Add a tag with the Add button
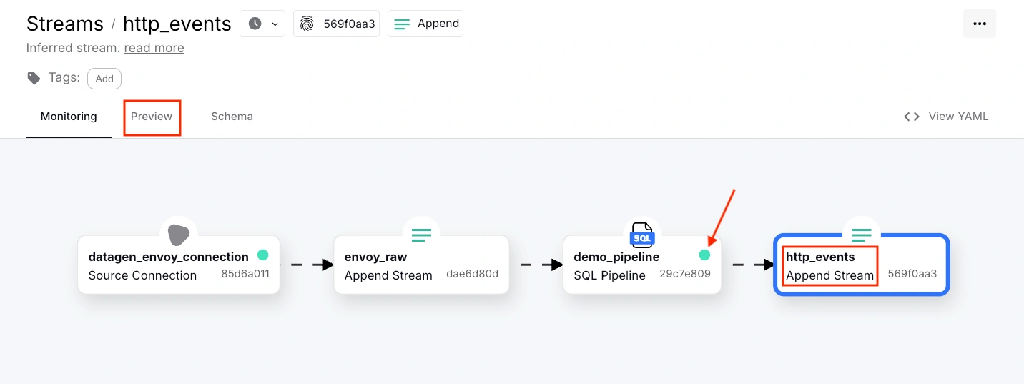The width and height of the screenshot is (1024, 384). (104, 79)
